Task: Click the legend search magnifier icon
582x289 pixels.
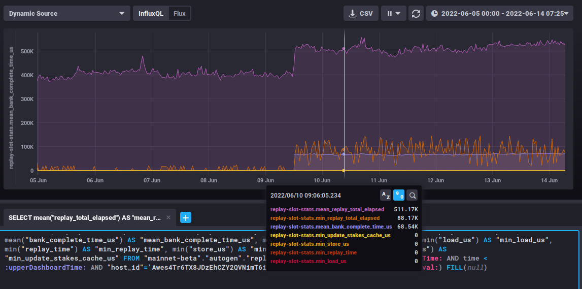Action: pyautogui.click(x=412, y=195)
